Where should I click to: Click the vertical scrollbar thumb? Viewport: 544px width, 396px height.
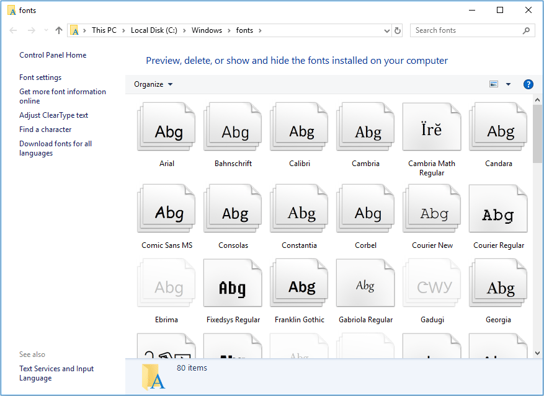[x=537, y=133]
